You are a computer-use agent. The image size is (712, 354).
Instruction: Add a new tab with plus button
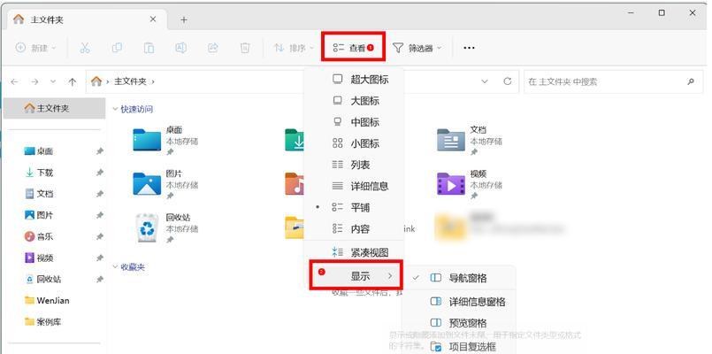coord(183,20)
